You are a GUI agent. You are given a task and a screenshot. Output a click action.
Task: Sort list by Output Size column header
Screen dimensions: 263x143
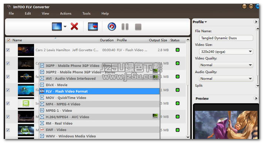tap(158, 40)
